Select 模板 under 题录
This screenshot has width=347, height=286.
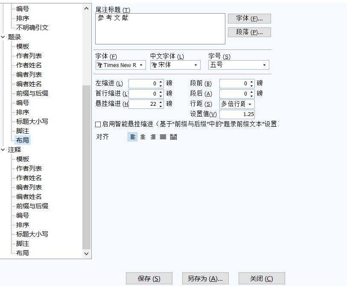click(23, 46)
